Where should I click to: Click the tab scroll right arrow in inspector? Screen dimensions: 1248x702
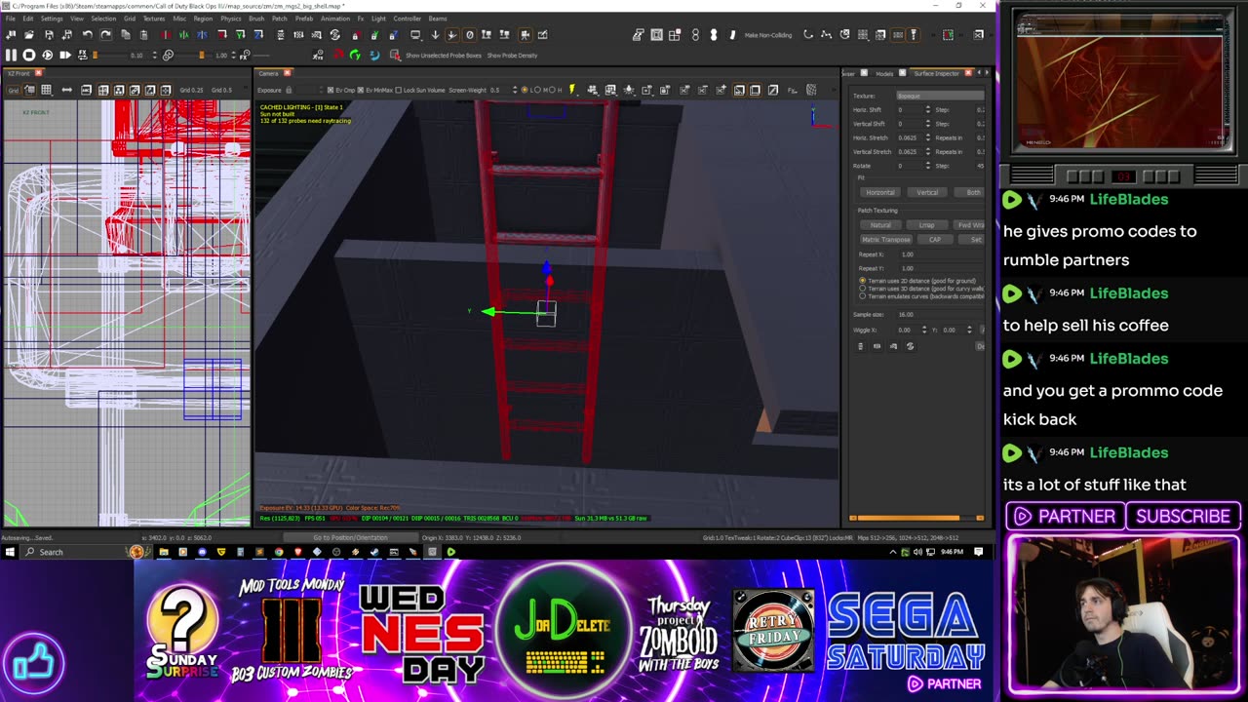pos(987,73)
